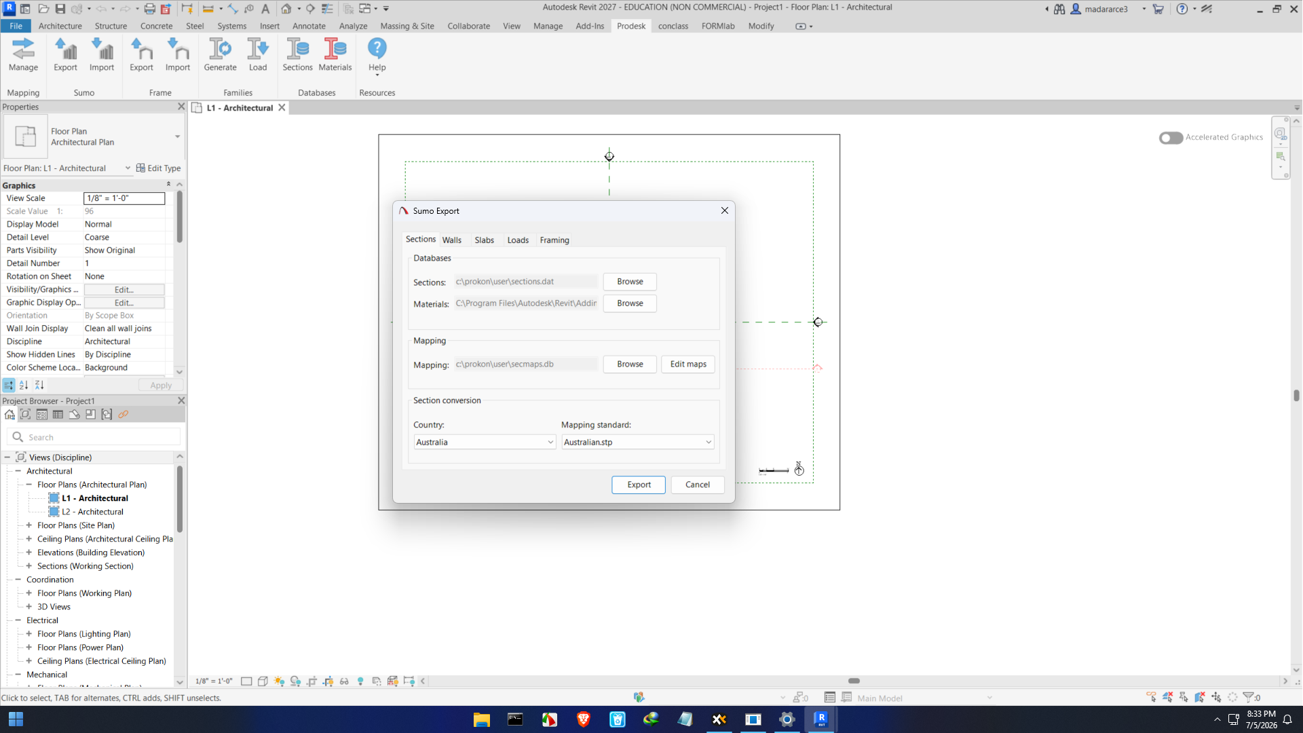Click Browse next to Mapping path
1303x733 pixels.
(x=630, y=364)
